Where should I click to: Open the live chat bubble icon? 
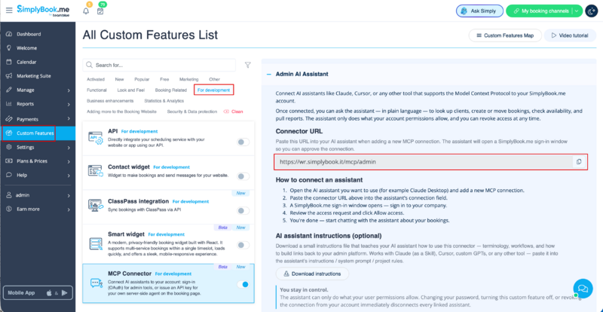tap(583, 289)
